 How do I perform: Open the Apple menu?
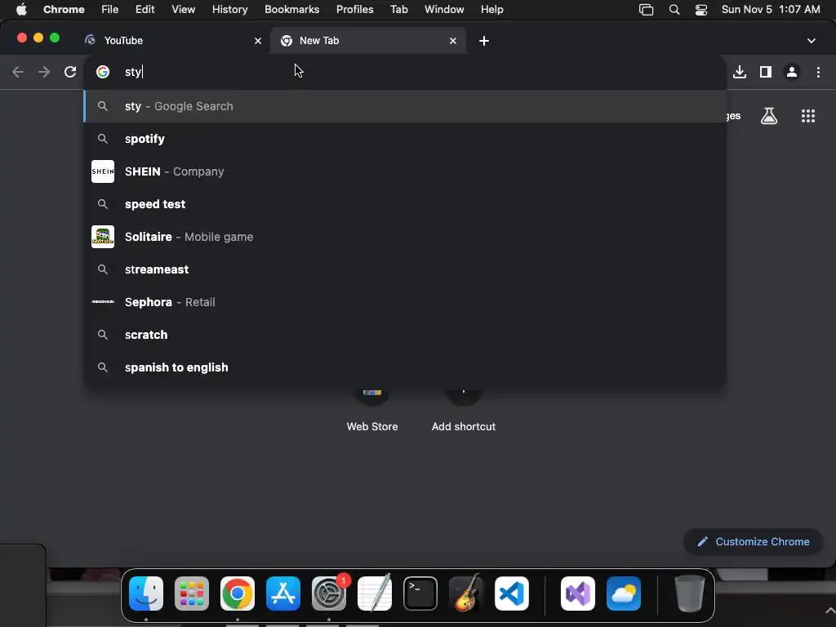pos(21,10)
